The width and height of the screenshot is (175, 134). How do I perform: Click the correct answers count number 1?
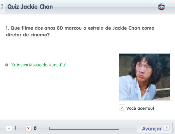click(x=16, y=128)
